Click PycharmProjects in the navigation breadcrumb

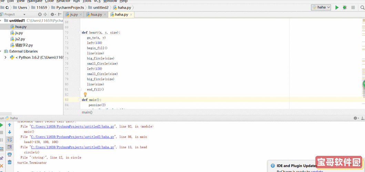67,8
